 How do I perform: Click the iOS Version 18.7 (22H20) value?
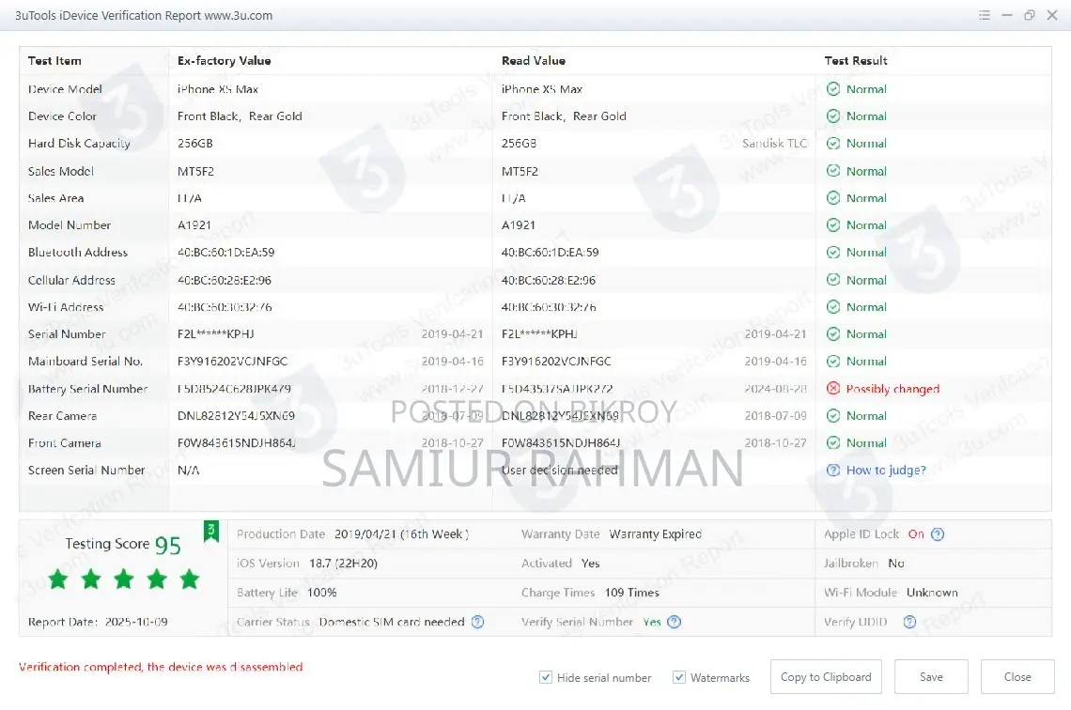pyautogui.click(x=343, y=563)
